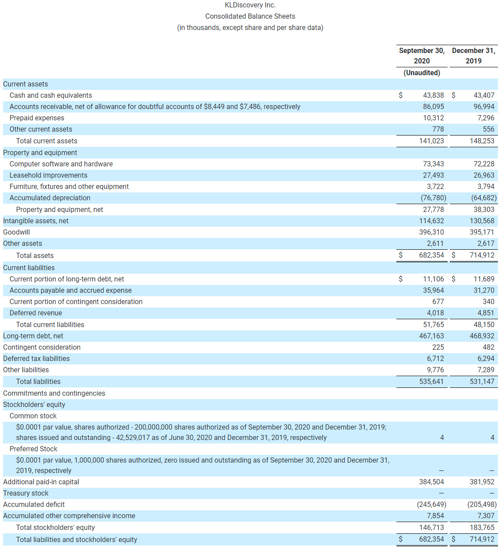Select the September 30, 2020 column header
501x549 pixels.
[422, 56]
